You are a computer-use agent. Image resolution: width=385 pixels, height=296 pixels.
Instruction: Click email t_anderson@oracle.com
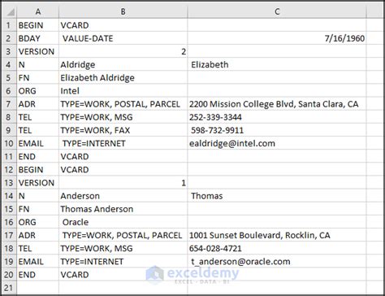coord(277,262)
